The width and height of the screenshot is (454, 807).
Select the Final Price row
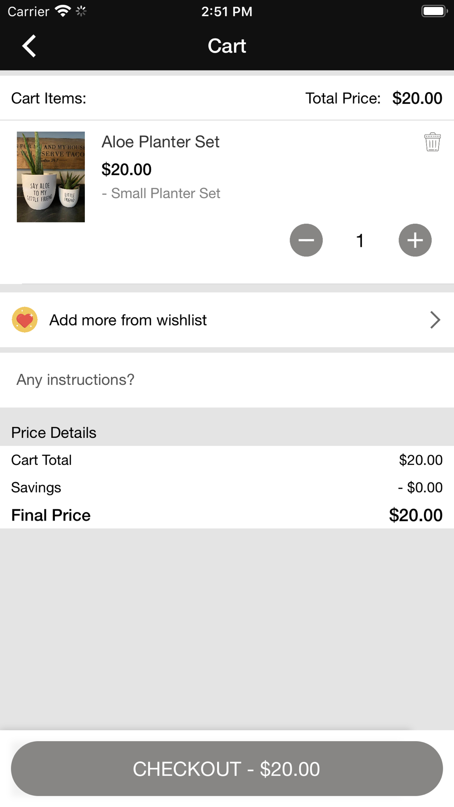click(x=227, y=515)
